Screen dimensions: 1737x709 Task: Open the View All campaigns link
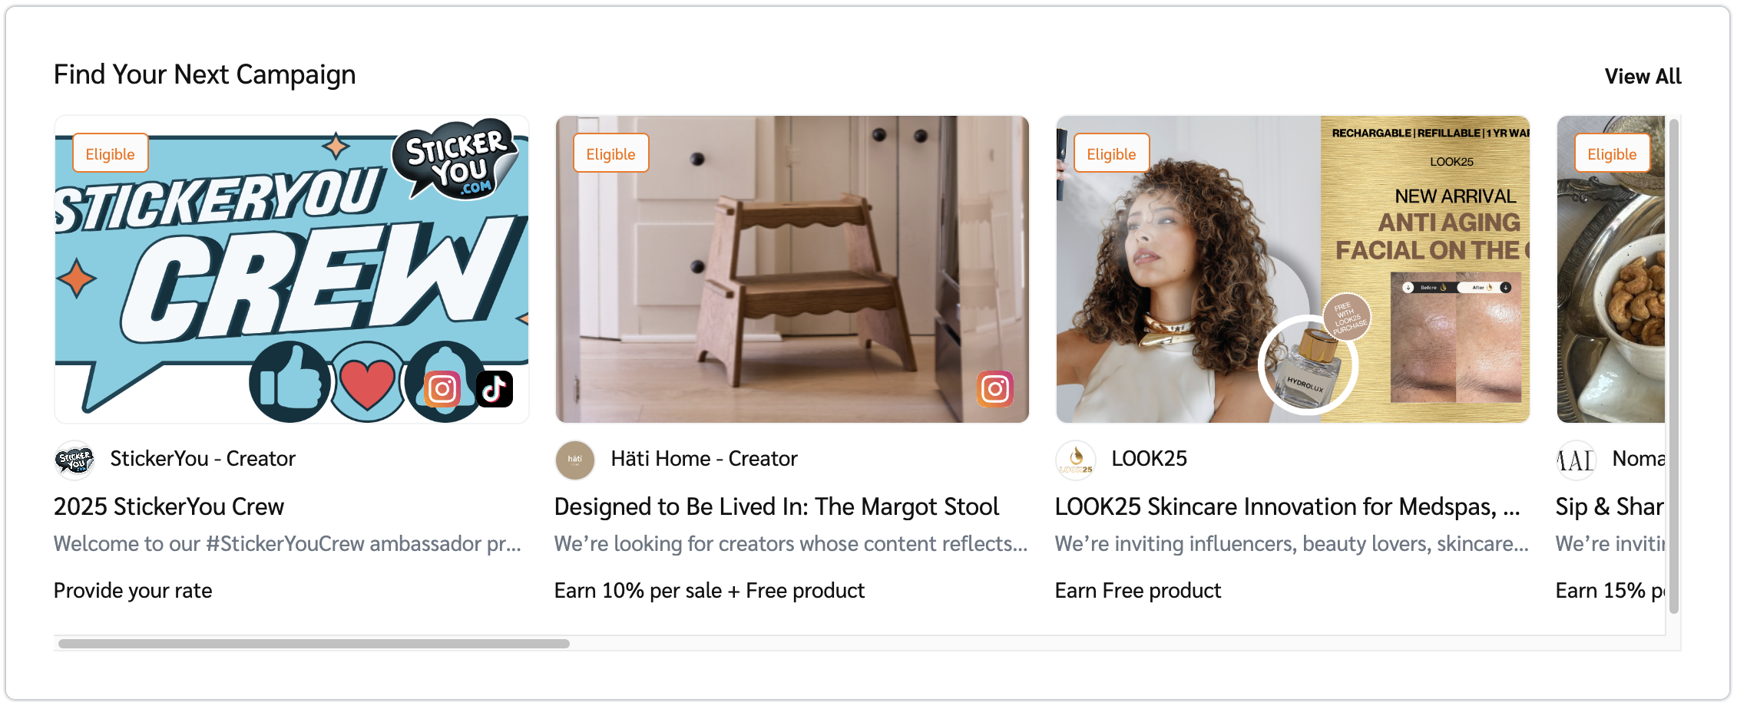[1643, 77]
